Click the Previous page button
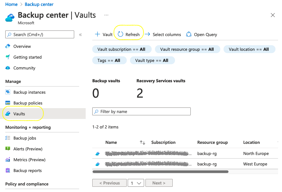The height and width of the screenshot is (192, 282). coord(109,183)
